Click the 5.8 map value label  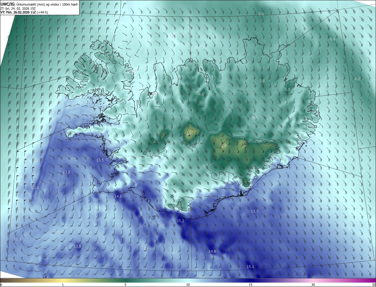coord(262,81)
